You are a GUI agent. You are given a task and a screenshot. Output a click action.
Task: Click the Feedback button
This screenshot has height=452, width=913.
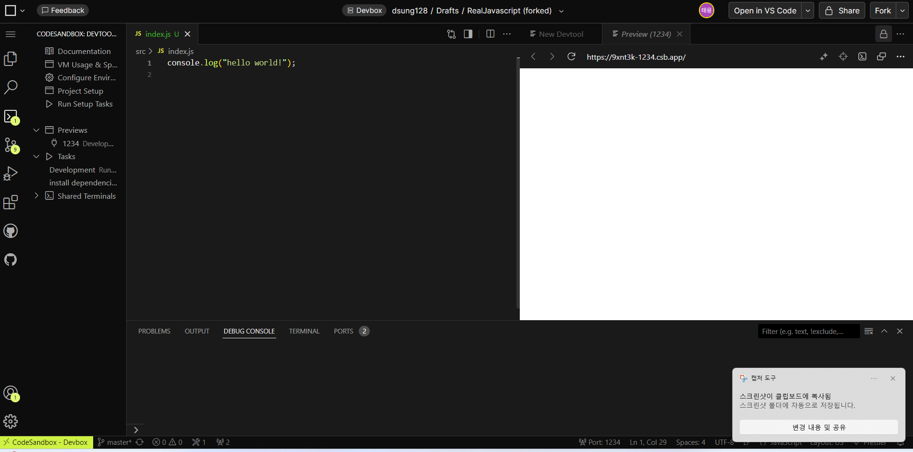pos(63,11)
